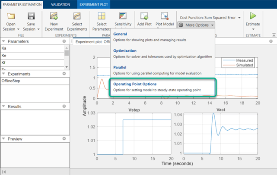
Task: Click the Time (seconds) axis label
Action: (x=177, y=163)
